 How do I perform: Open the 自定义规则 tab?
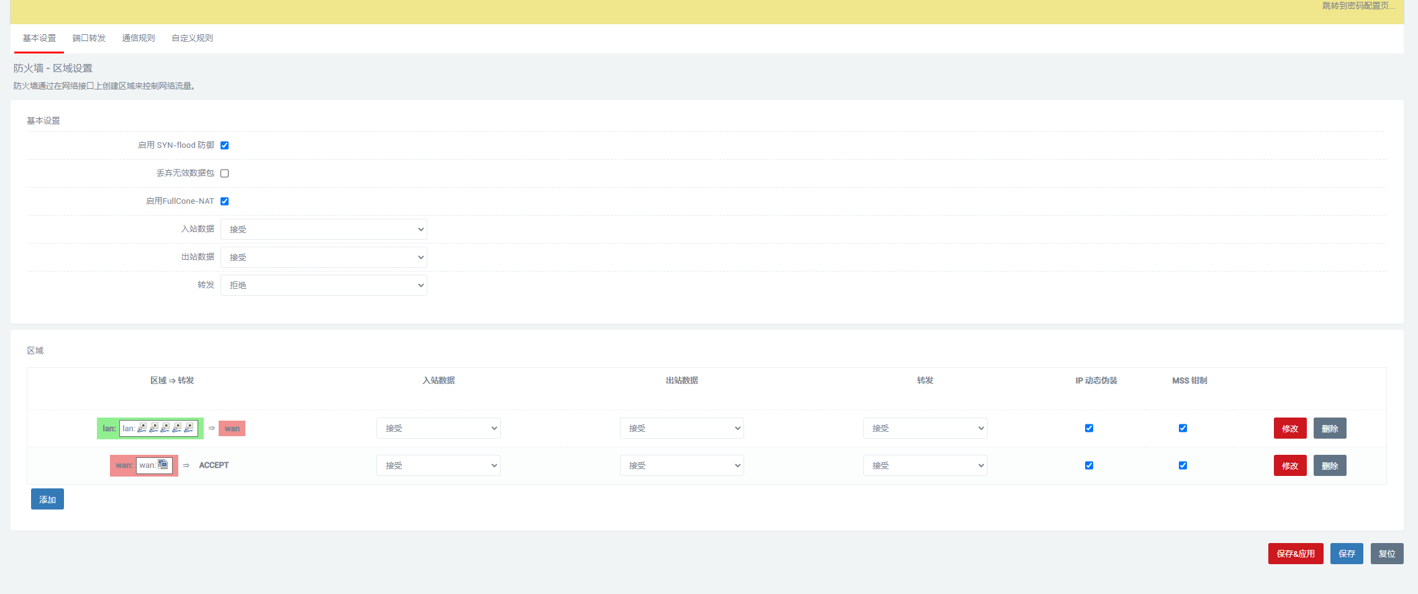192,38
